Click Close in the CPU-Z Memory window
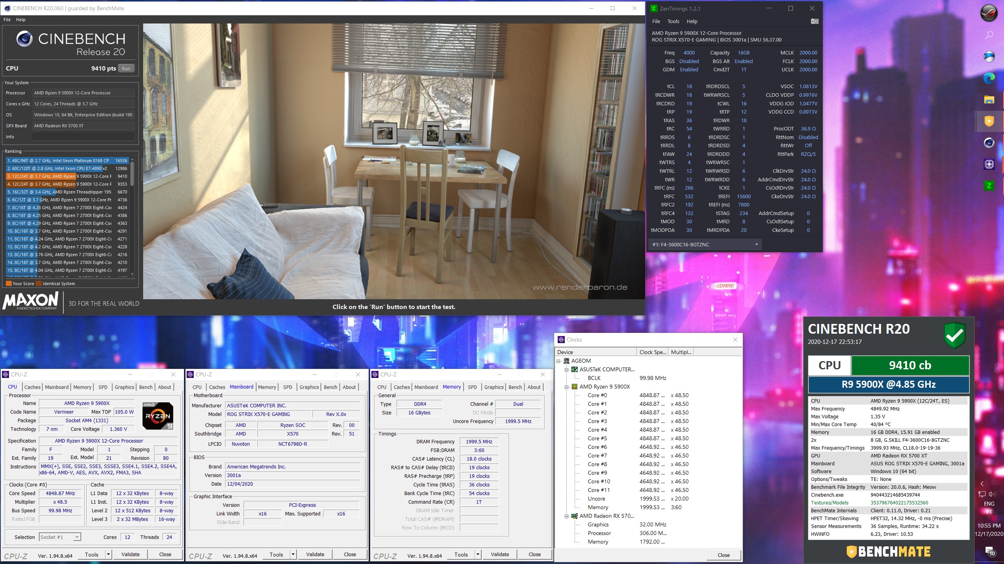The width and height of the screenshot is (1004, 564). 535,554
